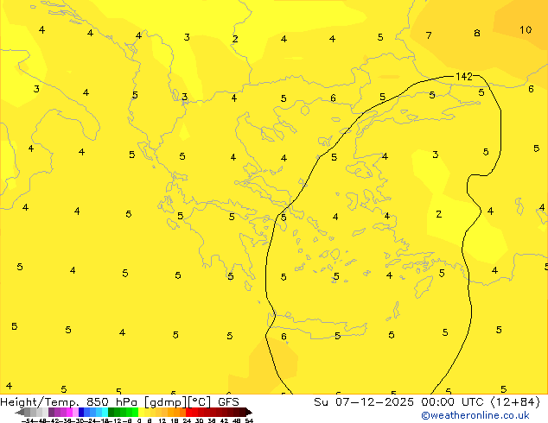Screen dimensions: 548x423
Task: Pick the bright magenta legend swatch near -36
Action: coord(69,412)
